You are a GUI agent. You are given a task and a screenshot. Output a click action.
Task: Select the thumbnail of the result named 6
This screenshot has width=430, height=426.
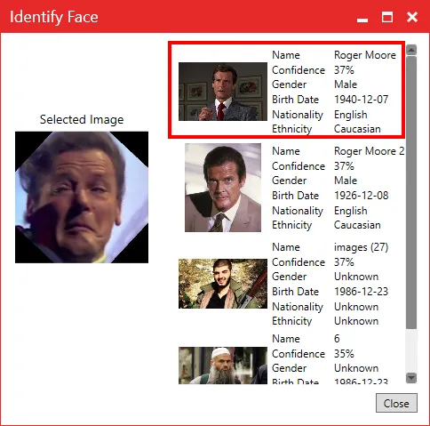(x=223, y=366)
